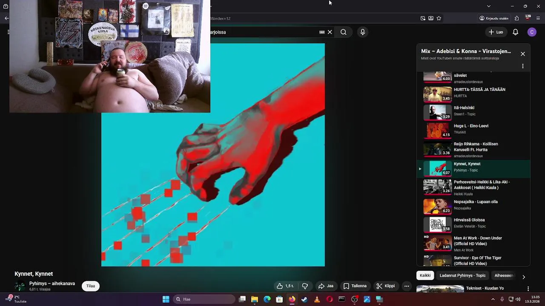Open Pyhimys – aihekanava channel link
The width and height of the screenshot is (545, 306).
(52, 283)
